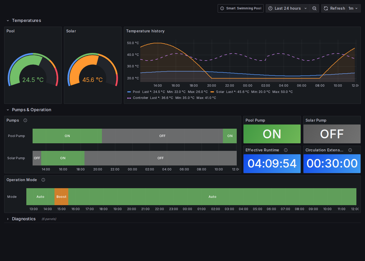The height and width of the screenshot is (261, 365).
Task: Open the Smart Swimming Pool dashboard link
Action: [x=241, y=8]
